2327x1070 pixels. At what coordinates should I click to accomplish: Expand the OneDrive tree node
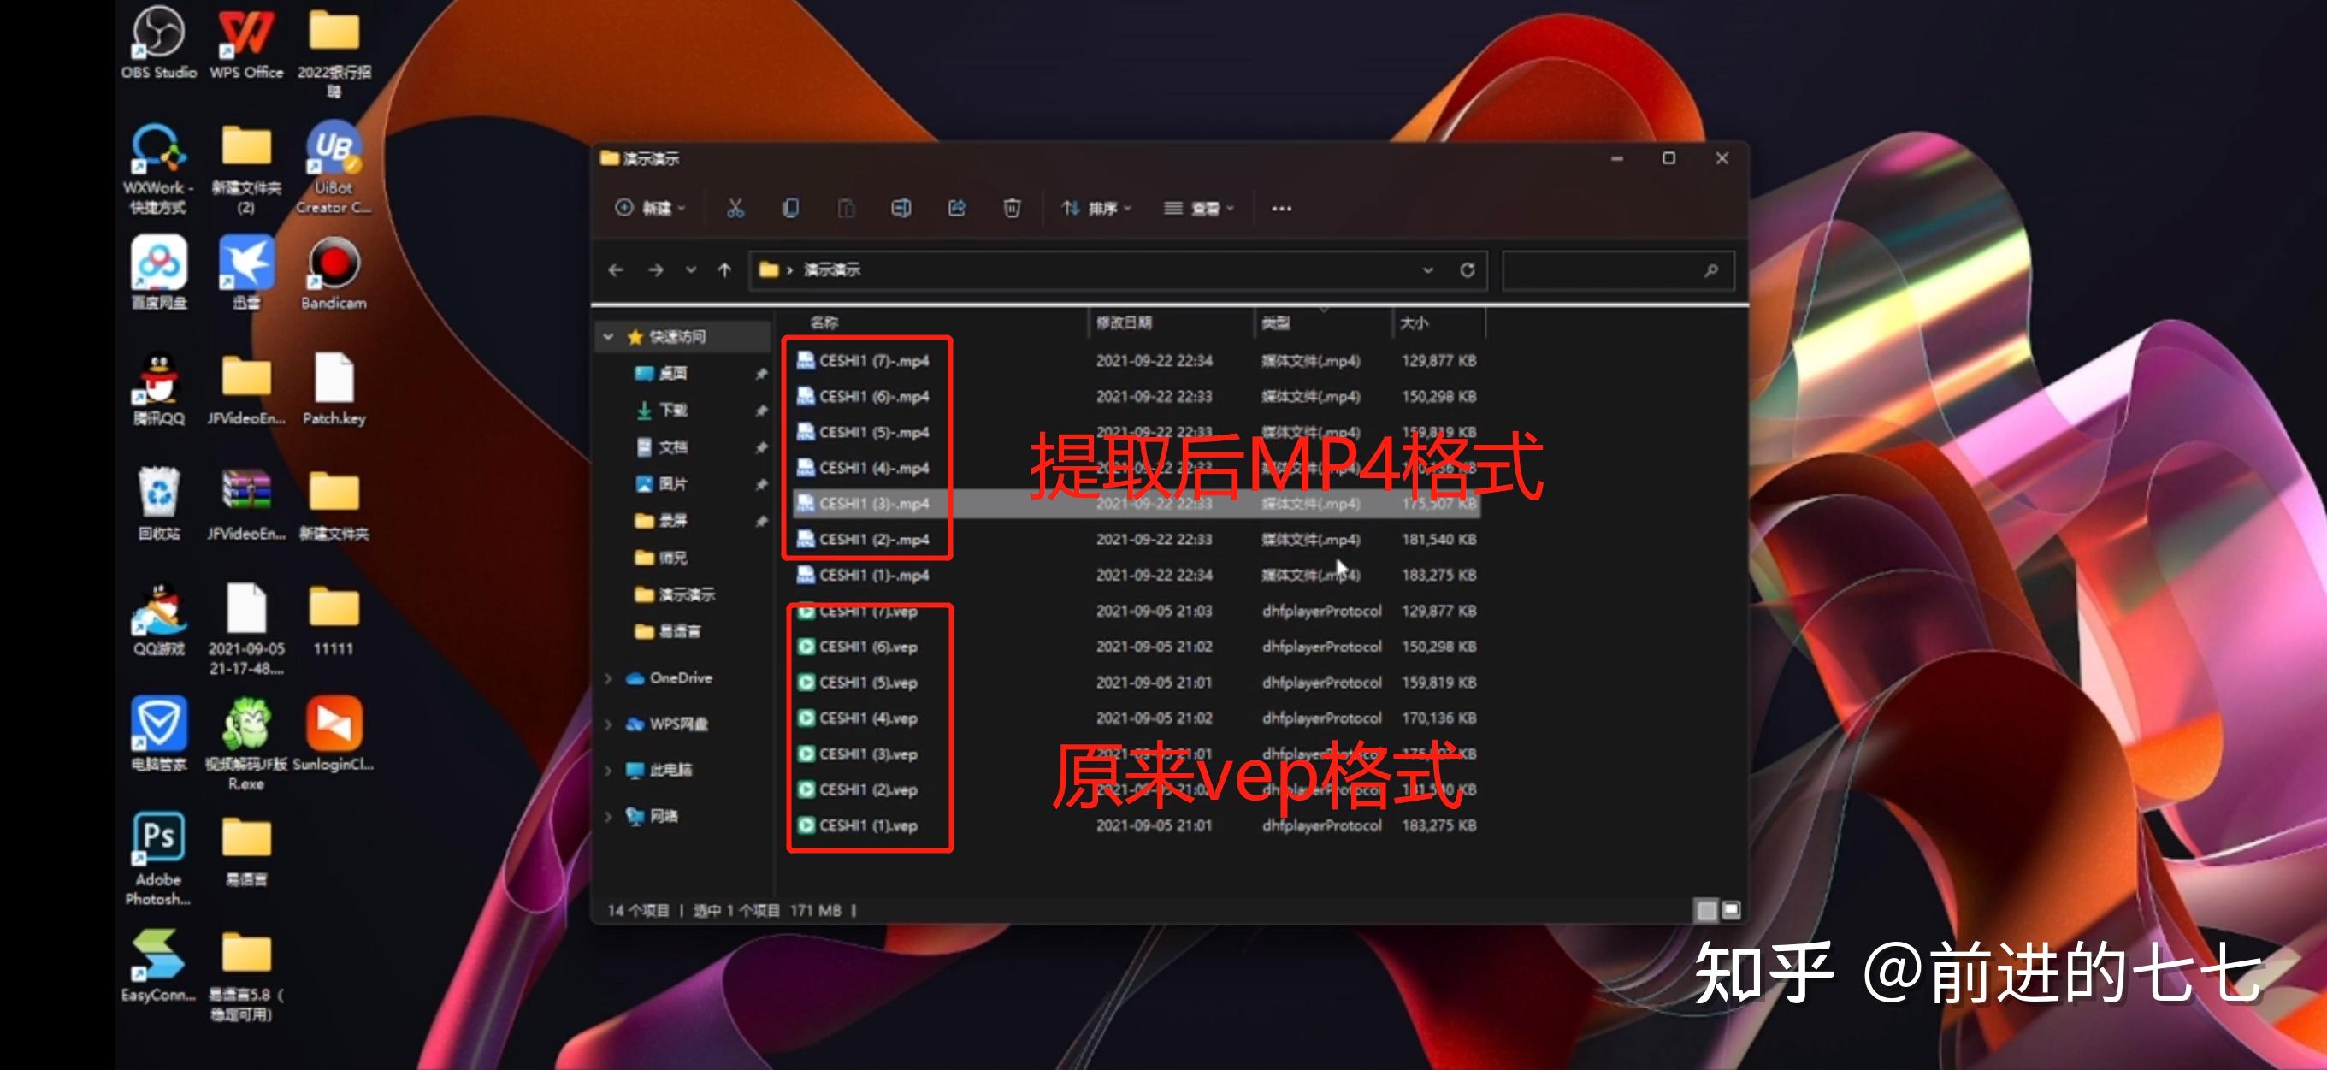608,677
